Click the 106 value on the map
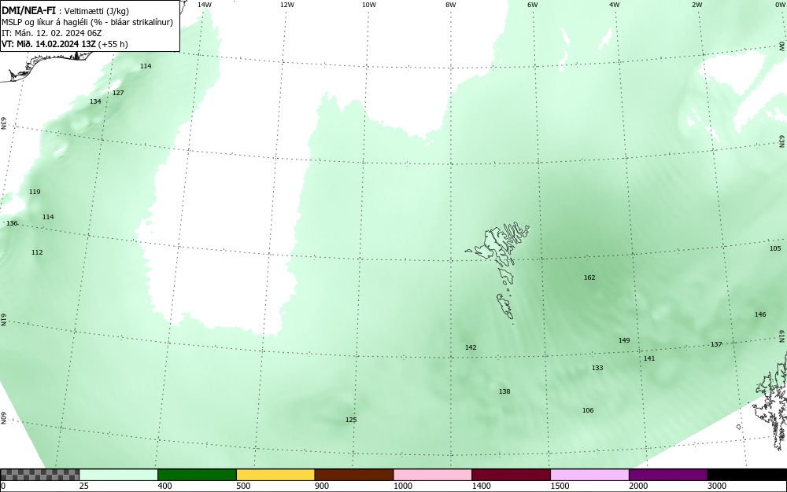 (588, 411)
